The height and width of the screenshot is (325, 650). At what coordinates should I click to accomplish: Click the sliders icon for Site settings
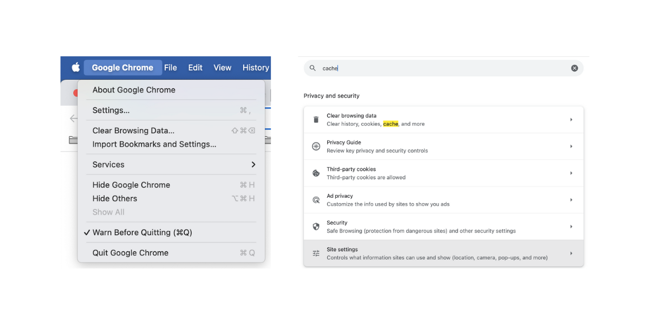click(x=316, y=253)
